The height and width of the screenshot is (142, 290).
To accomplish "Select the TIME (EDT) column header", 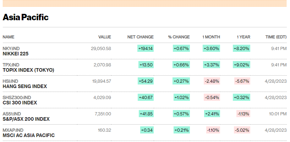I will pyautogui.click(x=276, y=37).
